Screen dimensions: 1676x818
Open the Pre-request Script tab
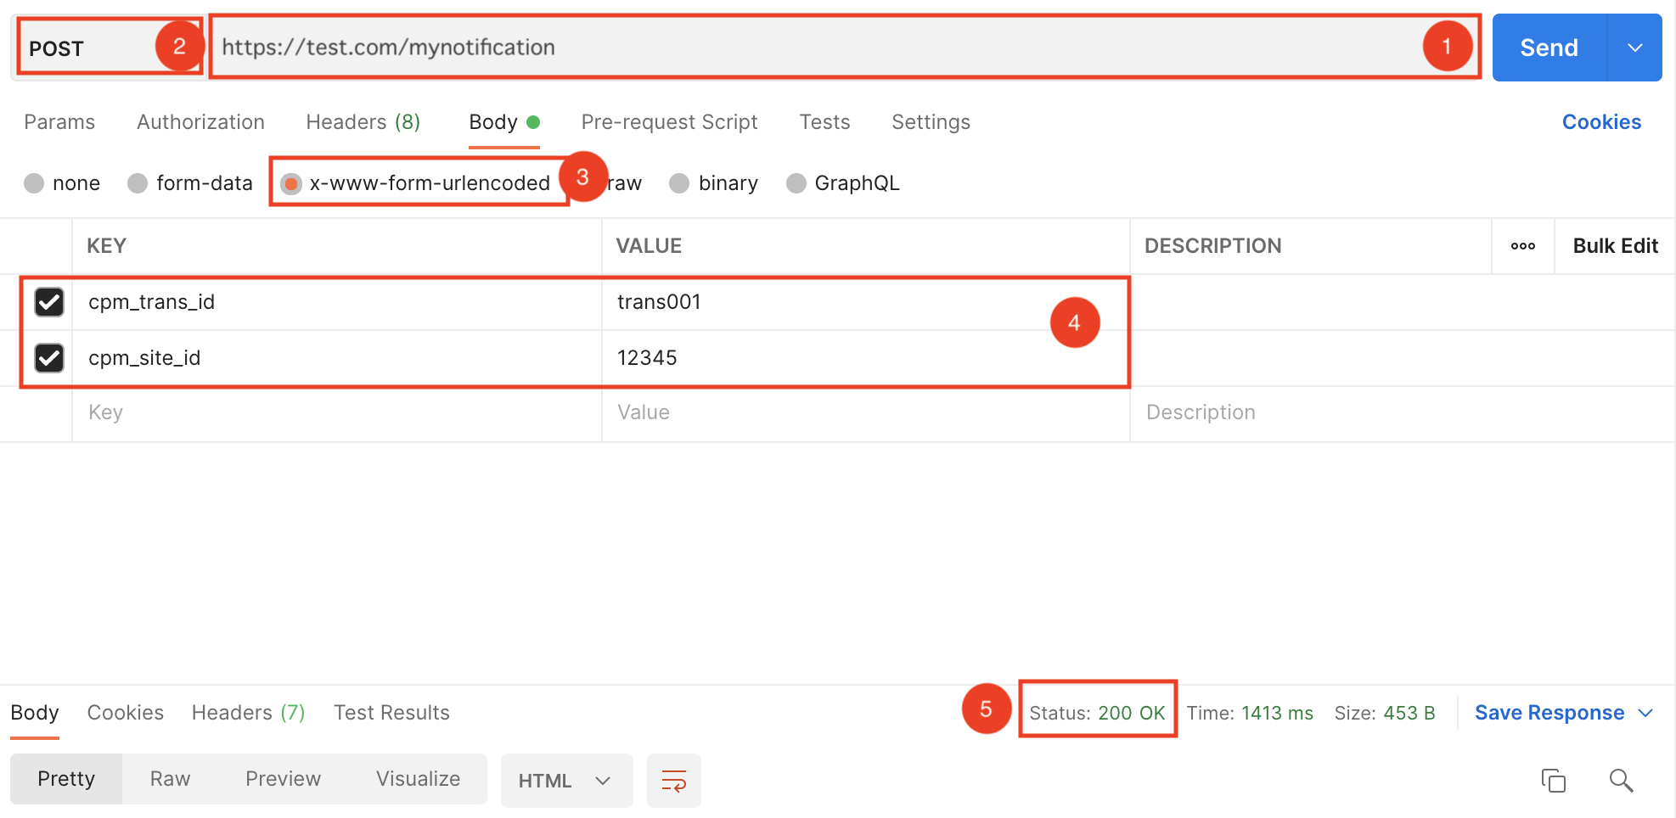tap(669, 122)
